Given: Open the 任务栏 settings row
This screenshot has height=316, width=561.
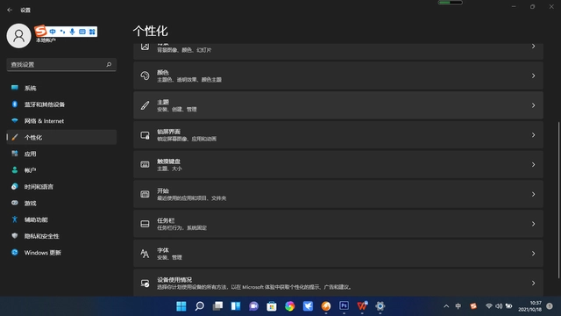Looking at the screenshot, I should 338,224.
